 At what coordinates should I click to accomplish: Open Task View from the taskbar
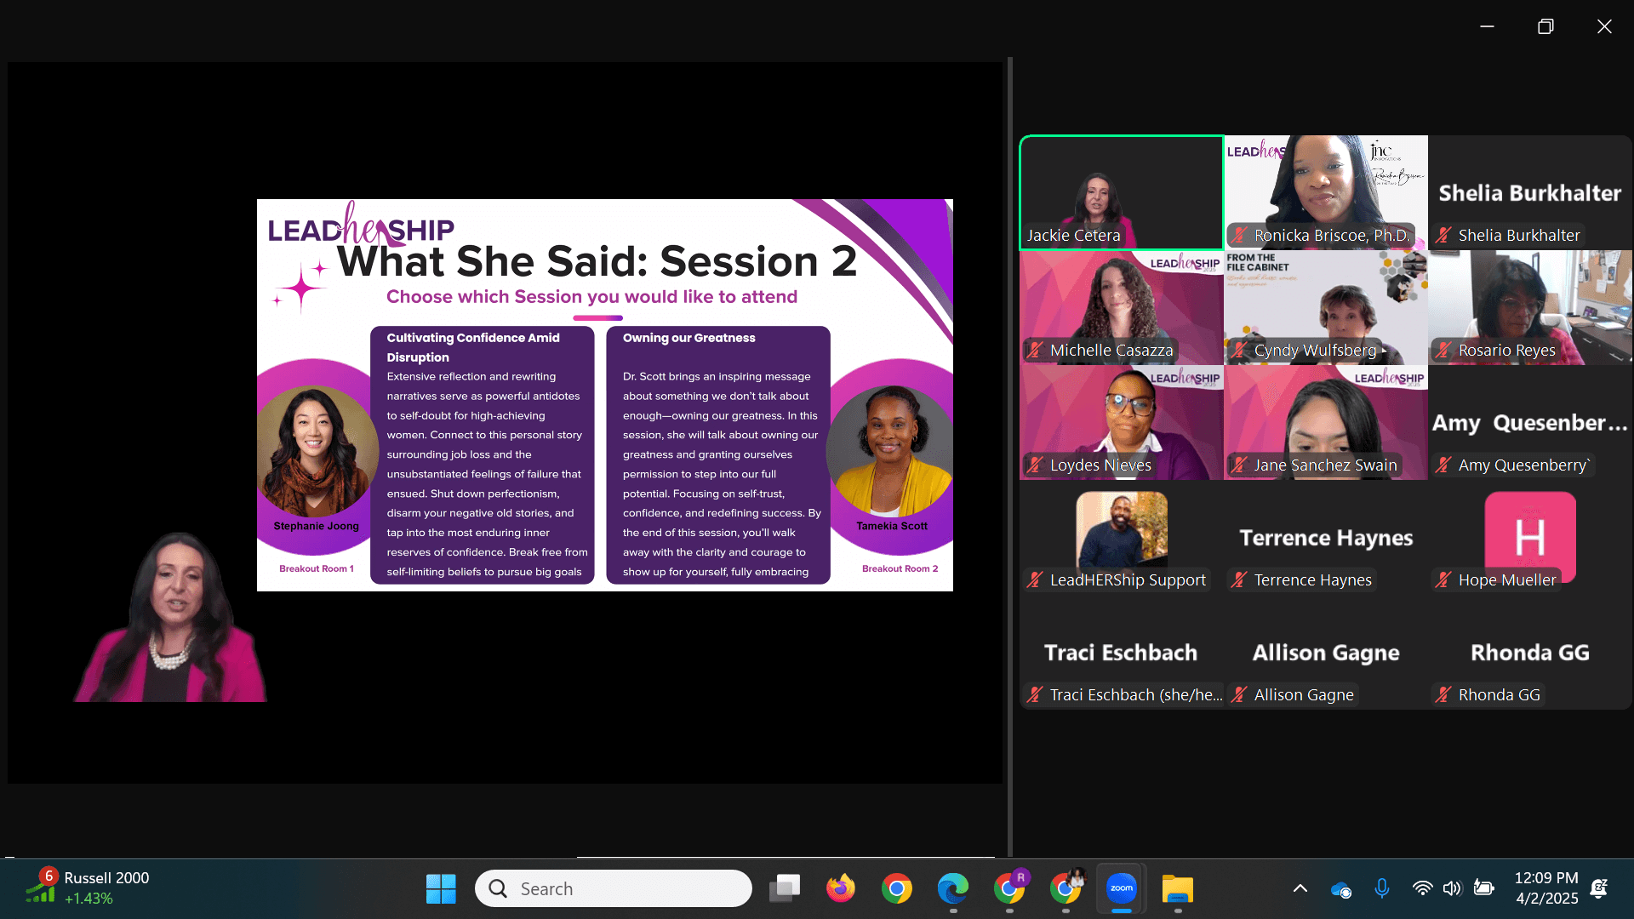tap(784, 888)
